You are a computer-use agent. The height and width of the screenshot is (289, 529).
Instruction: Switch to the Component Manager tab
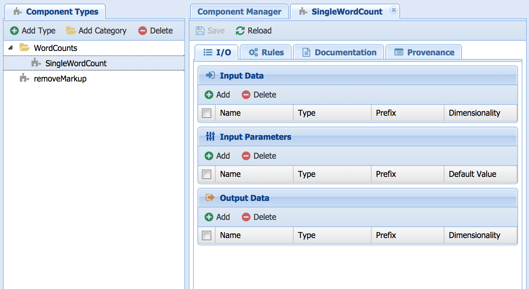click(x=239, y=12)
